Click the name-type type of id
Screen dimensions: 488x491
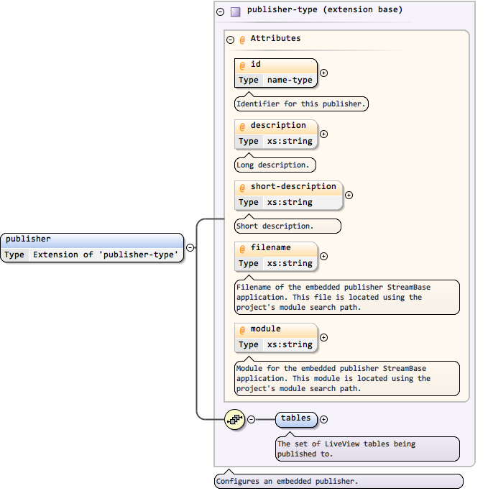(x=290, y=81)
